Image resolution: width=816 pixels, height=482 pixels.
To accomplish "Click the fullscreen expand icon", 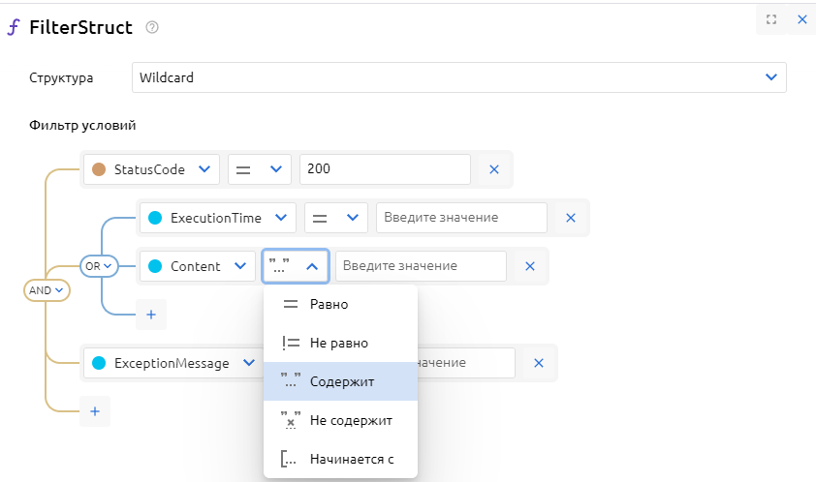I will (x=771, y=19).
